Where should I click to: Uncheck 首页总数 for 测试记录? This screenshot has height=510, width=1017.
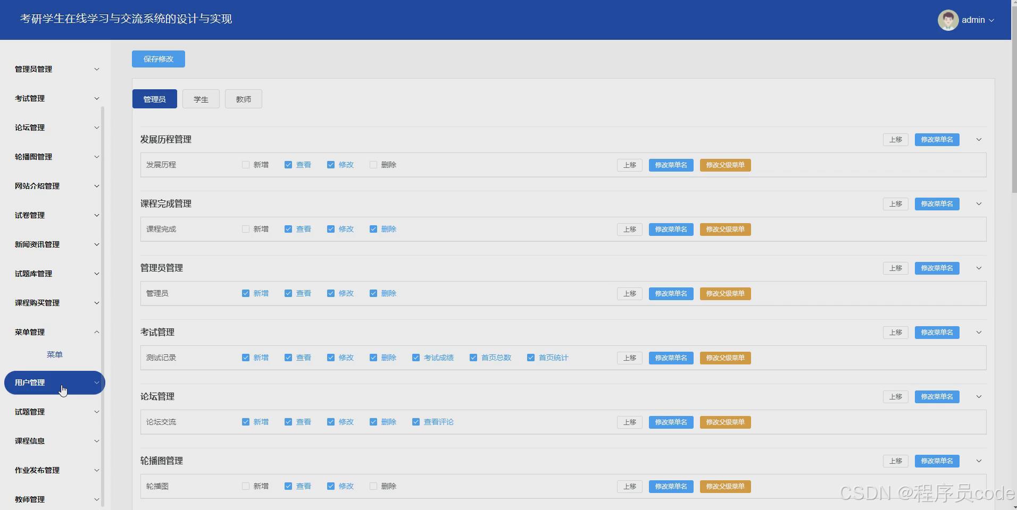[473, 358]
